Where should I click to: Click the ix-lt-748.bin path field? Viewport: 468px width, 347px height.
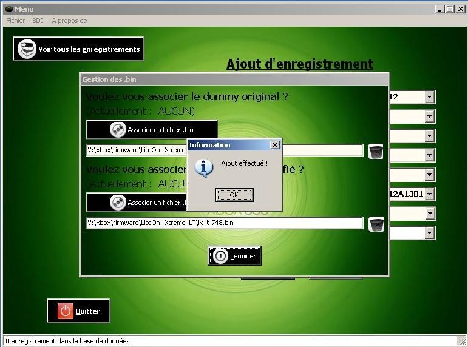pyautogui.click(x=225, y=223)
